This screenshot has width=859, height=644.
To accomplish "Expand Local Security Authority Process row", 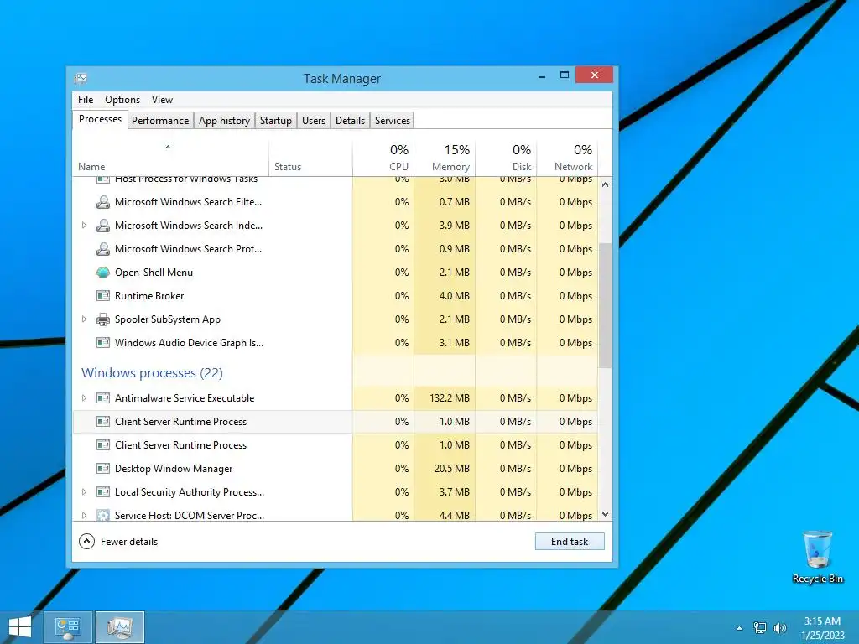I will pos(84,492).
